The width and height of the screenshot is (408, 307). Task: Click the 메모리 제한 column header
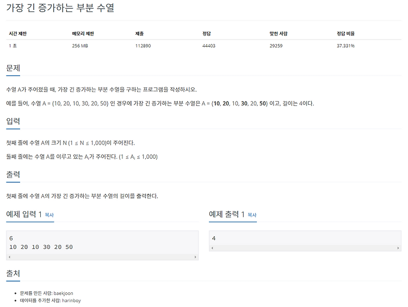coord(83,34)
